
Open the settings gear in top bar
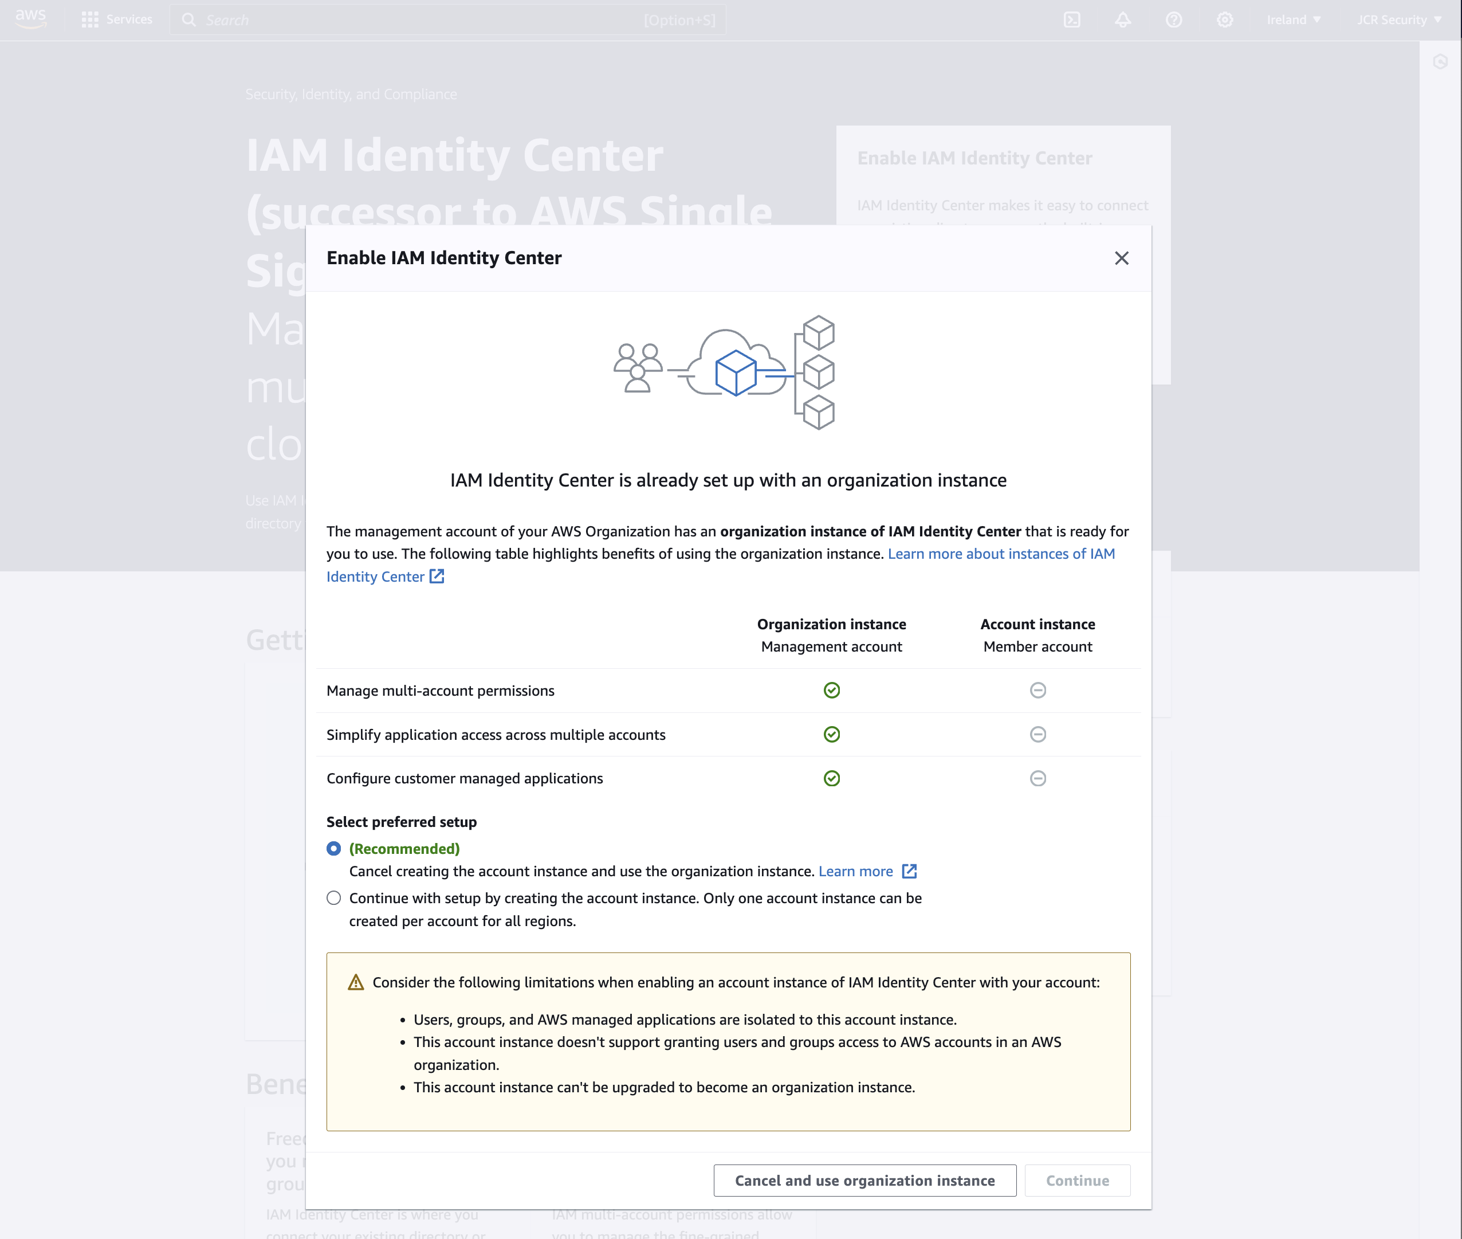1225,19
